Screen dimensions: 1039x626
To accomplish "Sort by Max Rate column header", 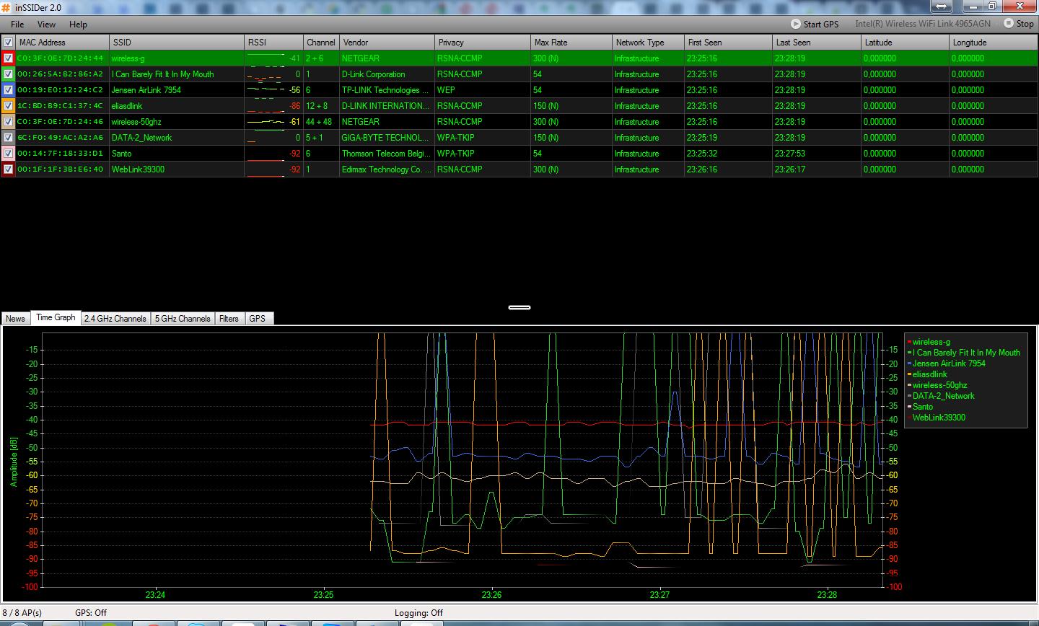I will point(571,43).
